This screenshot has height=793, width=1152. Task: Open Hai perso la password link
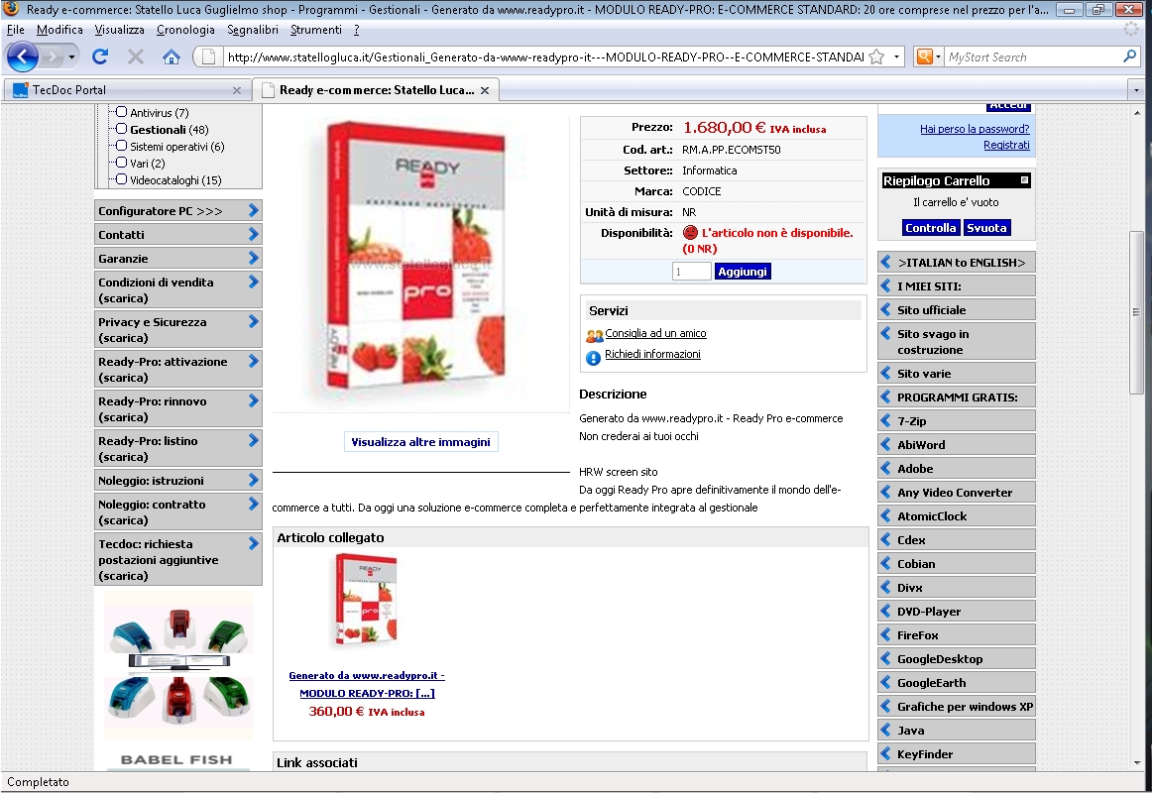pos(975,129)
